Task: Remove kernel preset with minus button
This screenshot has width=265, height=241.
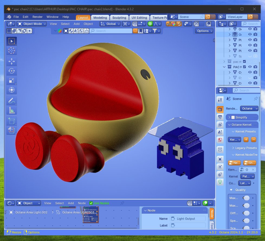Action: point(254,140)
